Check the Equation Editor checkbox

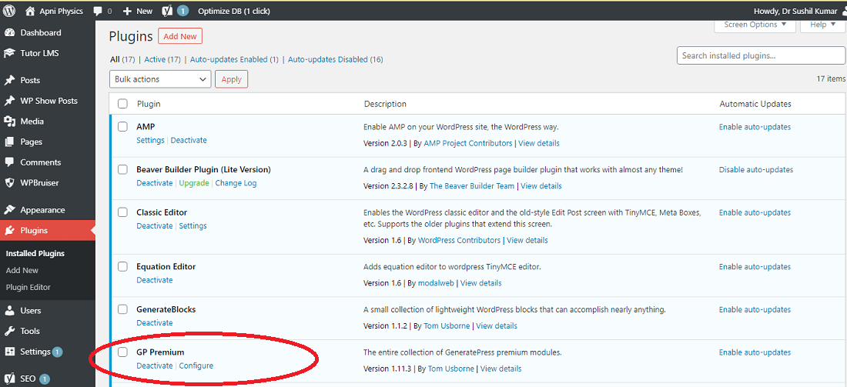pyautogui.click(x=122, y=267)
